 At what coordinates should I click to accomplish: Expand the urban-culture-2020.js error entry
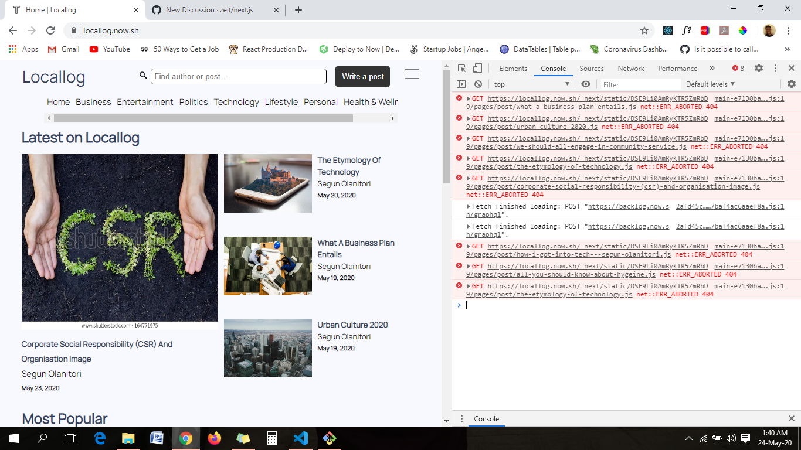point(469,119)
